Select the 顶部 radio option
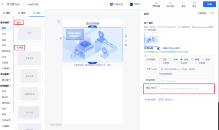Viewport: 219px width, 130px height. click(160, 60)
